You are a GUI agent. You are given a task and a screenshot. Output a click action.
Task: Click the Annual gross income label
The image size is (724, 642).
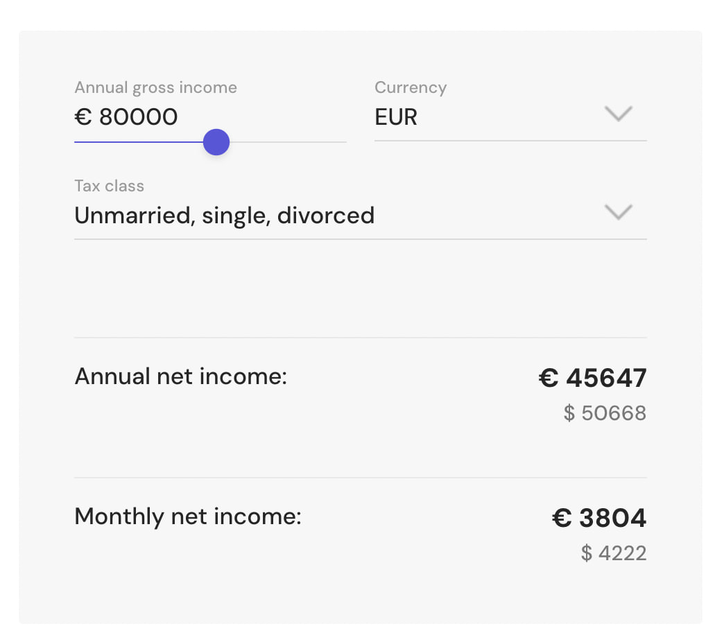[x=155, y=87]
